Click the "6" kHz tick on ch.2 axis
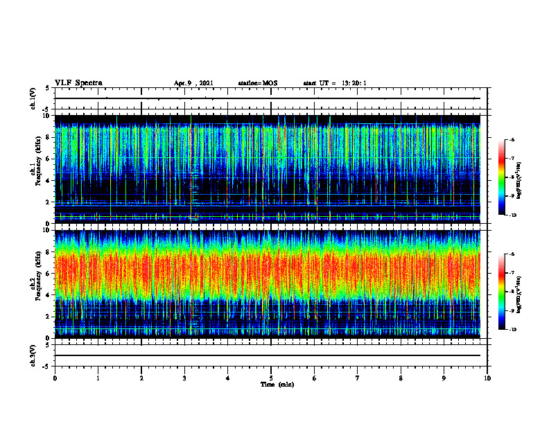The width and height of the screenshot is (549, 424). pyautogui.click(x=49, y=274)
